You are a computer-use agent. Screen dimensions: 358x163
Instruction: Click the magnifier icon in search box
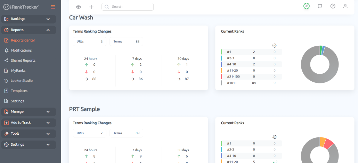click(x=107, y=7)
